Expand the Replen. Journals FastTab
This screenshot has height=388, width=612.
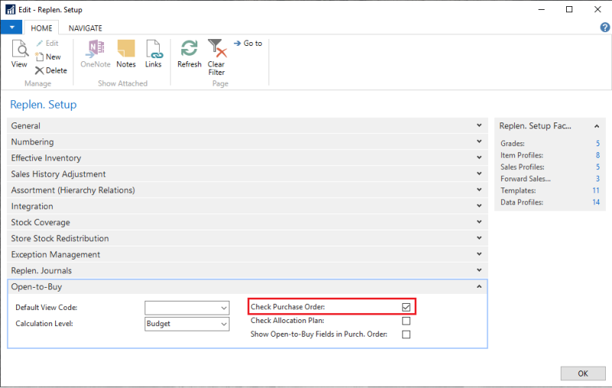coord(247,270)
